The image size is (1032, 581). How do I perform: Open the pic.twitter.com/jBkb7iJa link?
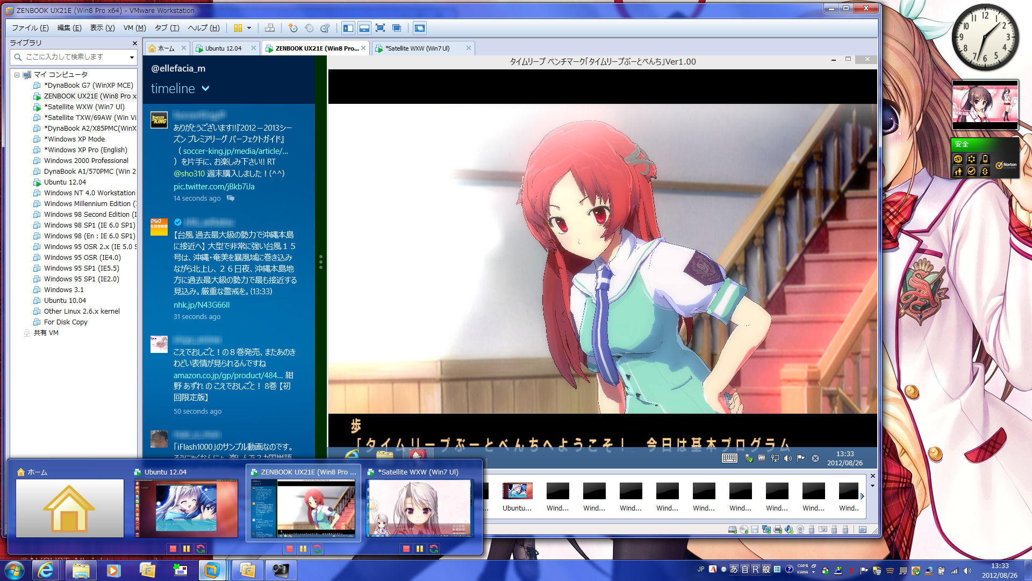[214, 187]
